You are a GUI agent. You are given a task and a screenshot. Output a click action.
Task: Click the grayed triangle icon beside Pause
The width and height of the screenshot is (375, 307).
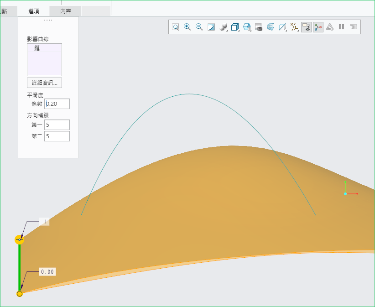(330, 27)
